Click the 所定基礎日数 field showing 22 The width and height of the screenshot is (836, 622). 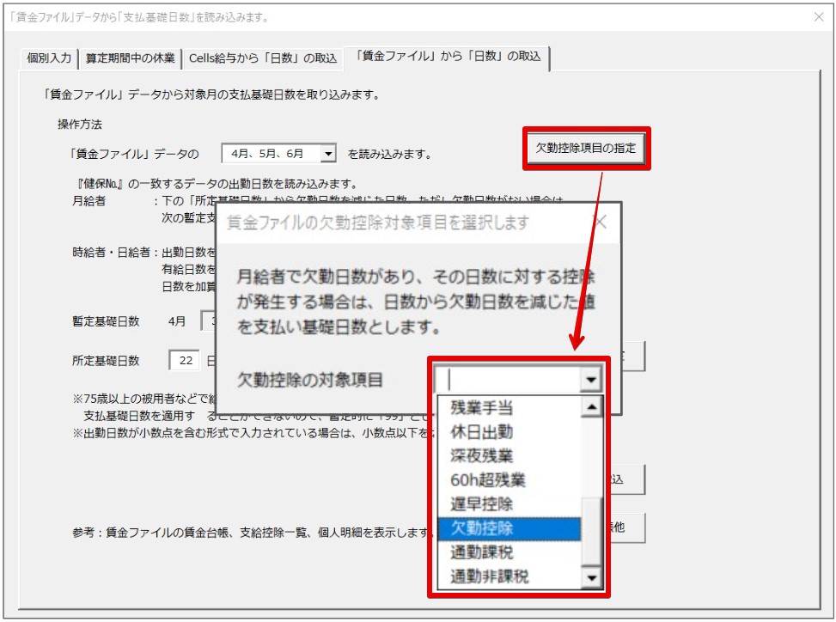point(184,360)
